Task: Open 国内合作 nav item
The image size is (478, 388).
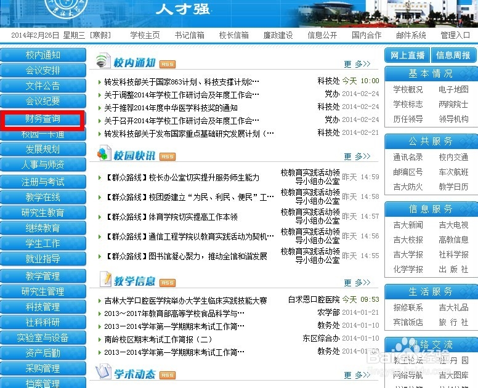Action: (x=367, y=35)
